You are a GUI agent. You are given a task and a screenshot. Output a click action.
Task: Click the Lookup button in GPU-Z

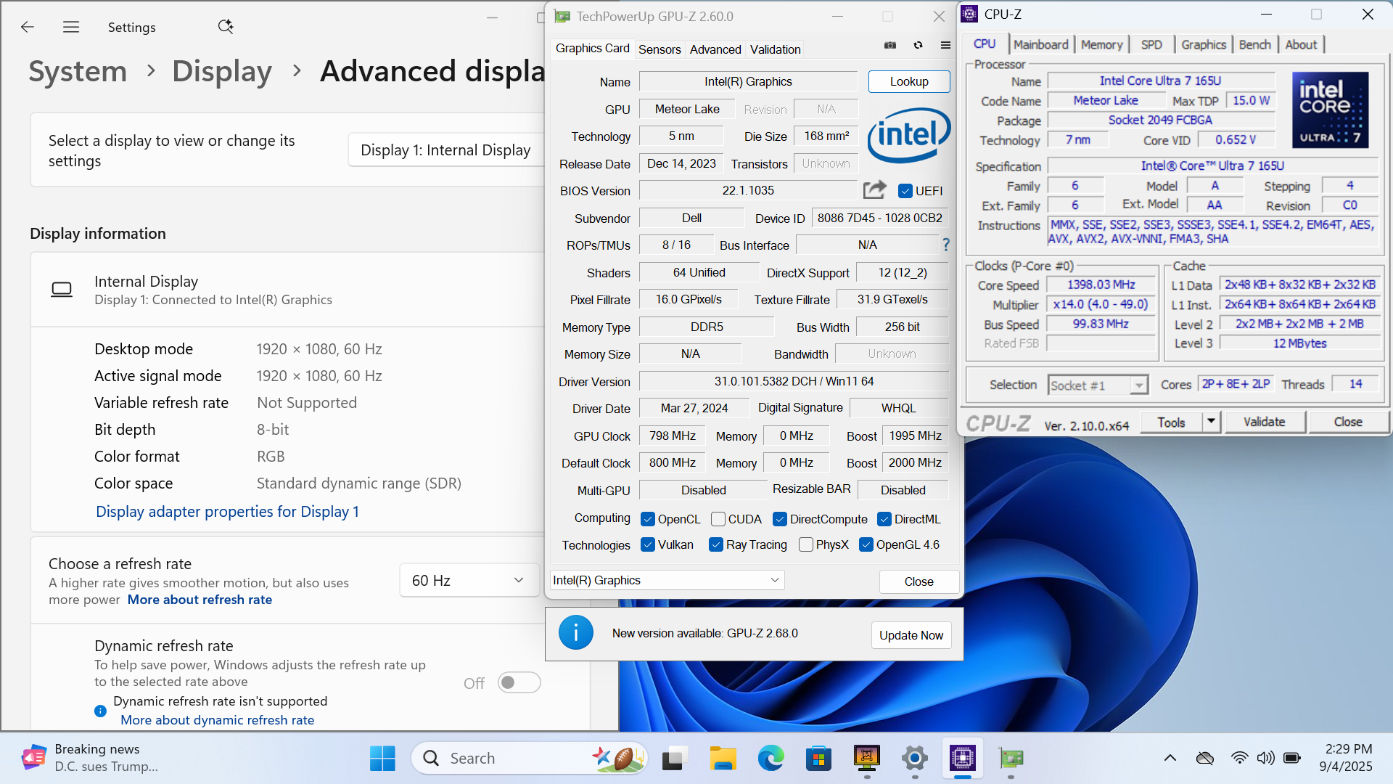click(909, 81)
